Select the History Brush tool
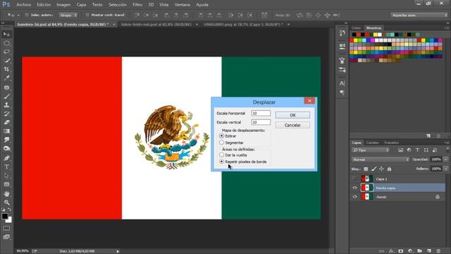Screen dimensions: 451x254 point(6,114)
